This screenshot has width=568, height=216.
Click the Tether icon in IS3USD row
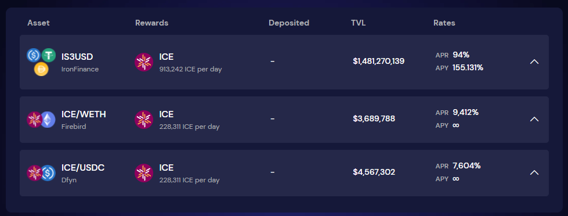[48, 55]
